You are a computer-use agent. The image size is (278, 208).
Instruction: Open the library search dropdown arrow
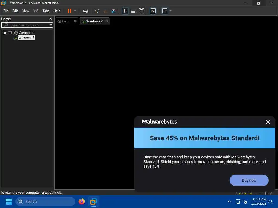51,25
